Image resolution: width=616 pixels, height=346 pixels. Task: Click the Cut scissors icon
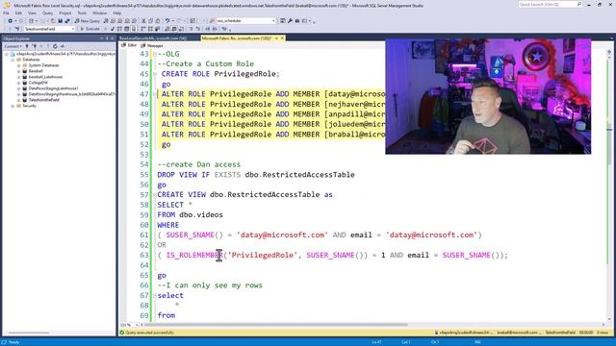tap(143, 21)
